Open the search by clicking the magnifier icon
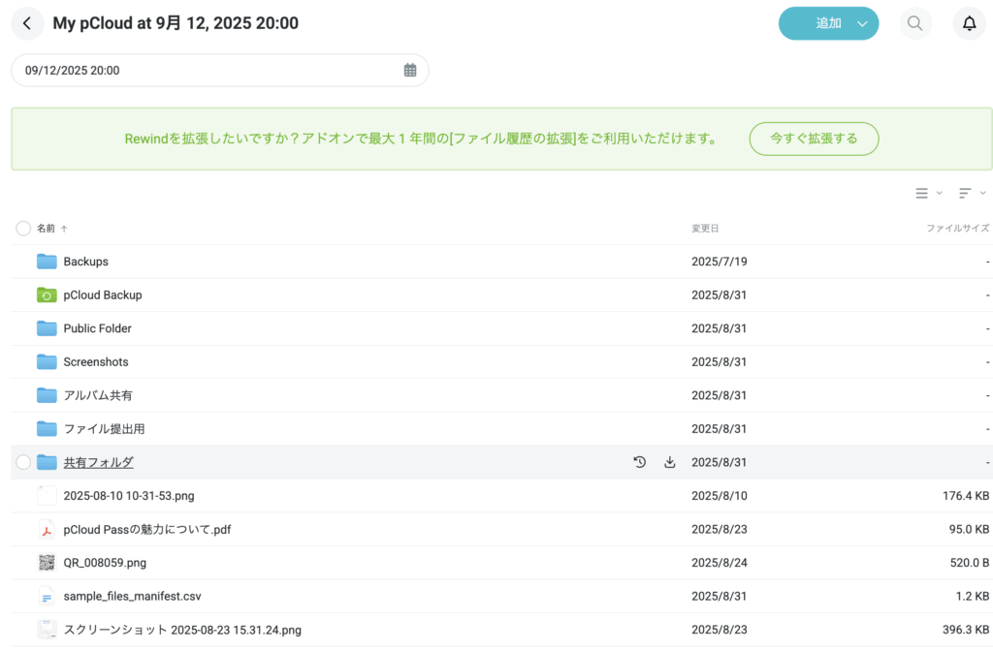Image resolution: width=993 pixels, height=650 pixels. coord(914,23)
